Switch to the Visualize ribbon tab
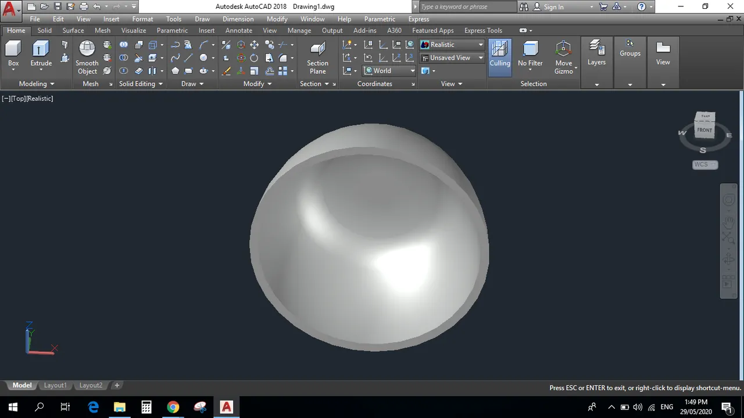The height and width of the screenshot is (418, 744). 134,30
